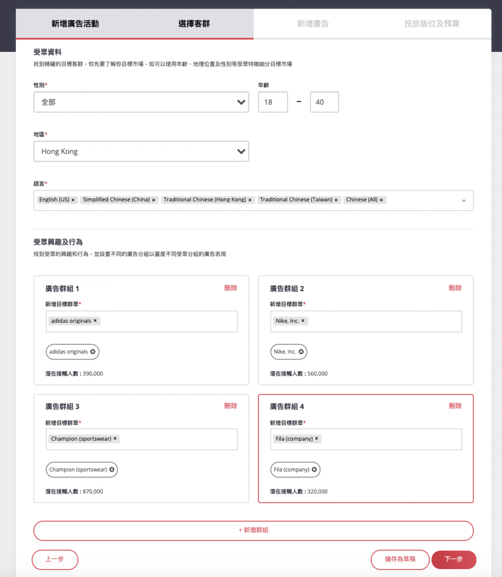502x577 pixels.
Task: Add a new group via + 新增群組
Action: (253, 530)
